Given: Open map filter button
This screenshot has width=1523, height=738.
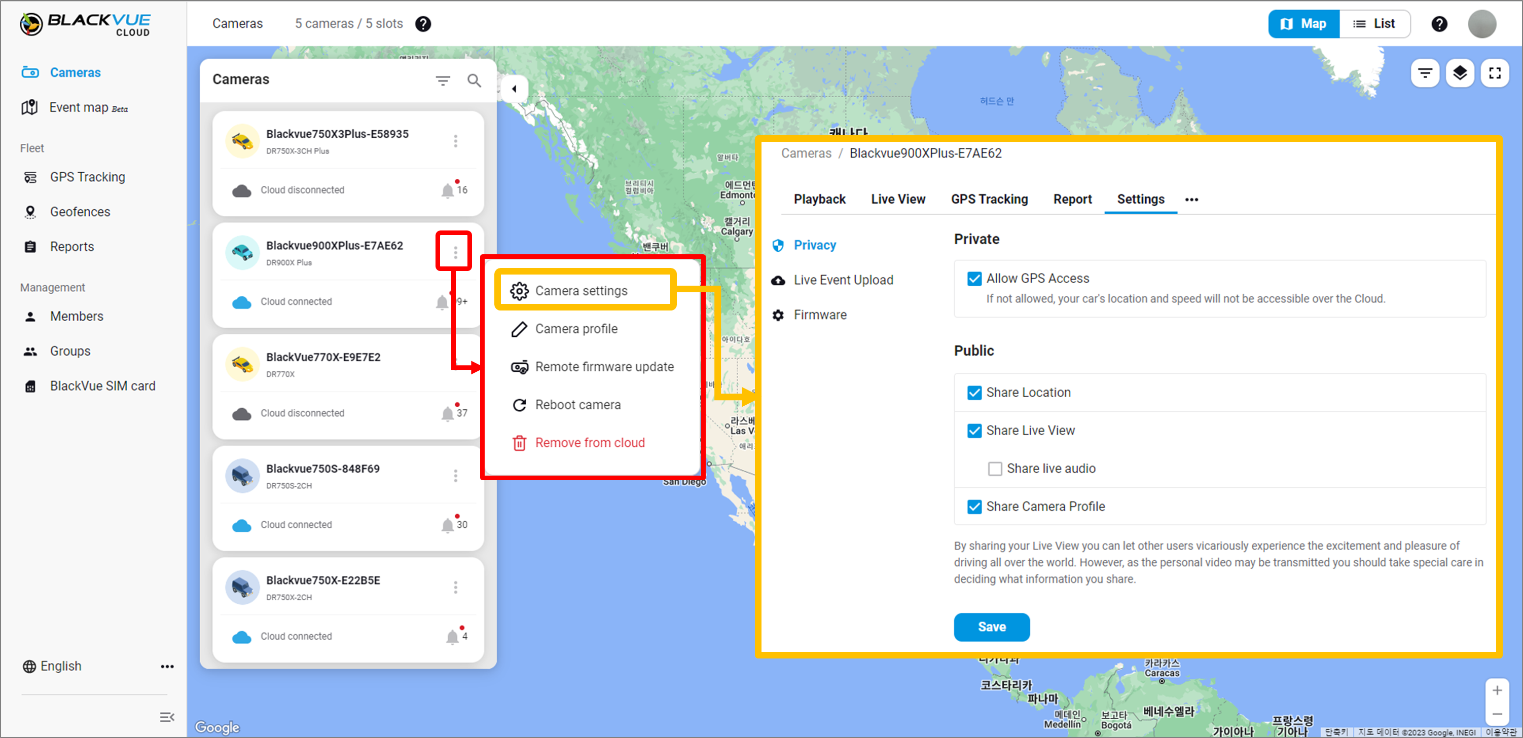Looking at the screenshot, I should [x=1426, y=73].
